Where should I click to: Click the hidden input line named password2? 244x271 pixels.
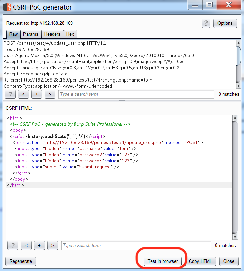coord(76,155)
